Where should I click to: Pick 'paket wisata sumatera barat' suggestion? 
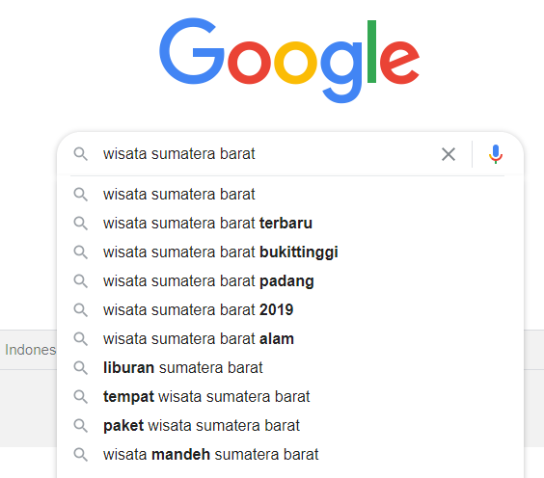pyautogui.click(x=290, y=426)
